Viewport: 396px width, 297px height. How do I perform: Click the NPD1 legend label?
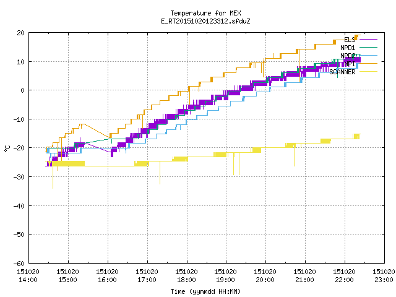pyautogui.click(x=348, y=48)
